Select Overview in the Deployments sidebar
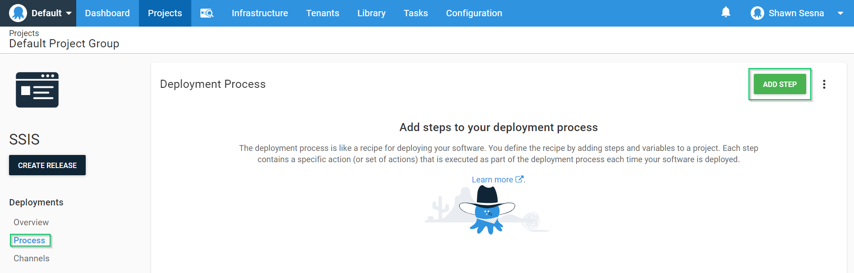 tap(31, 222)
